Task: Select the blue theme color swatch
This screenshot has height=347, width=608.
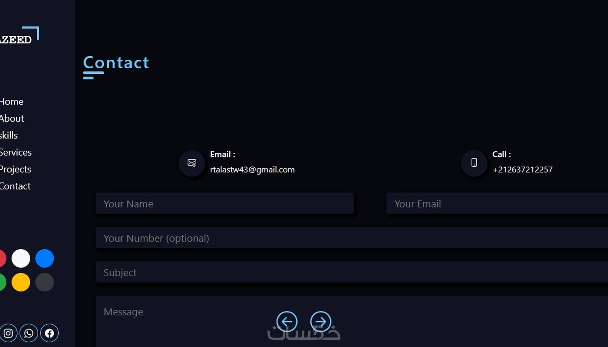Action: 45,258
